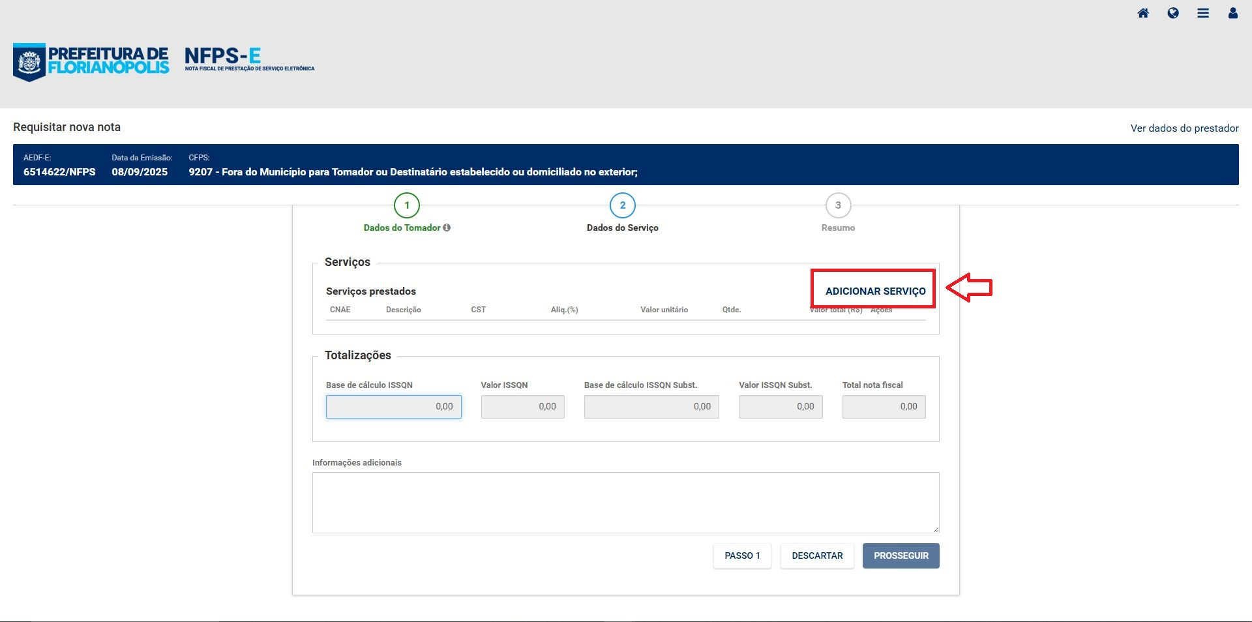Click the home icon in top bar
Screen dimensions: 1252x622
tap(1142, 13)
